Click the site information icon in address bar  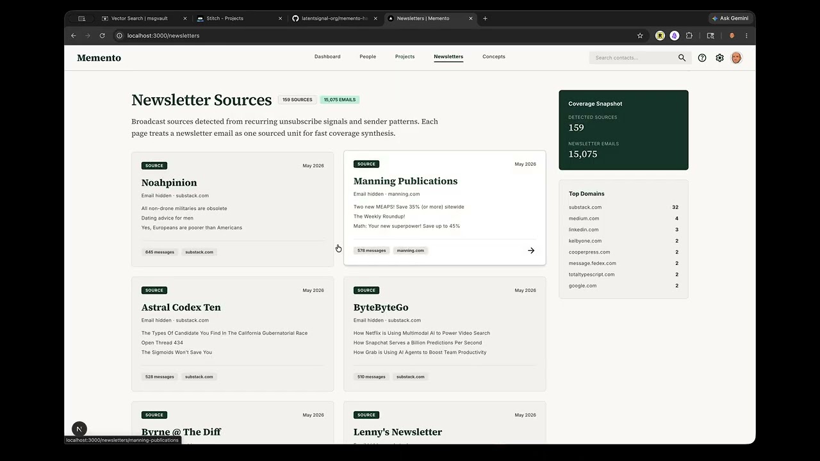(x=119, y=36)
